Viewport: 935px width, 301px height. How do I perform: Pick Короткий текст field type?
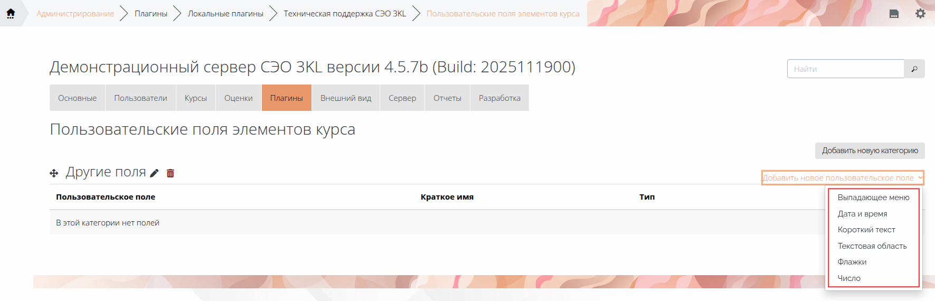(866, 230)
